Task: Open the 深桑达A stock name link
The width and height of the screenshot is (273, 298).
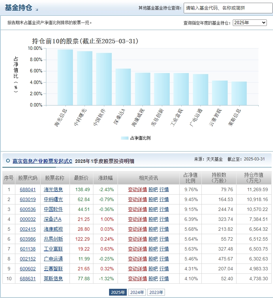Action: click(52, 219)
